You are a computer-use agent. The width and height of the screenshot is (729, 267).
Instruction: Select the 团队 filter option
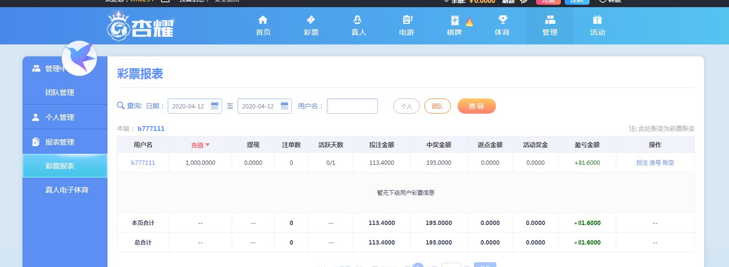point(437,106)
